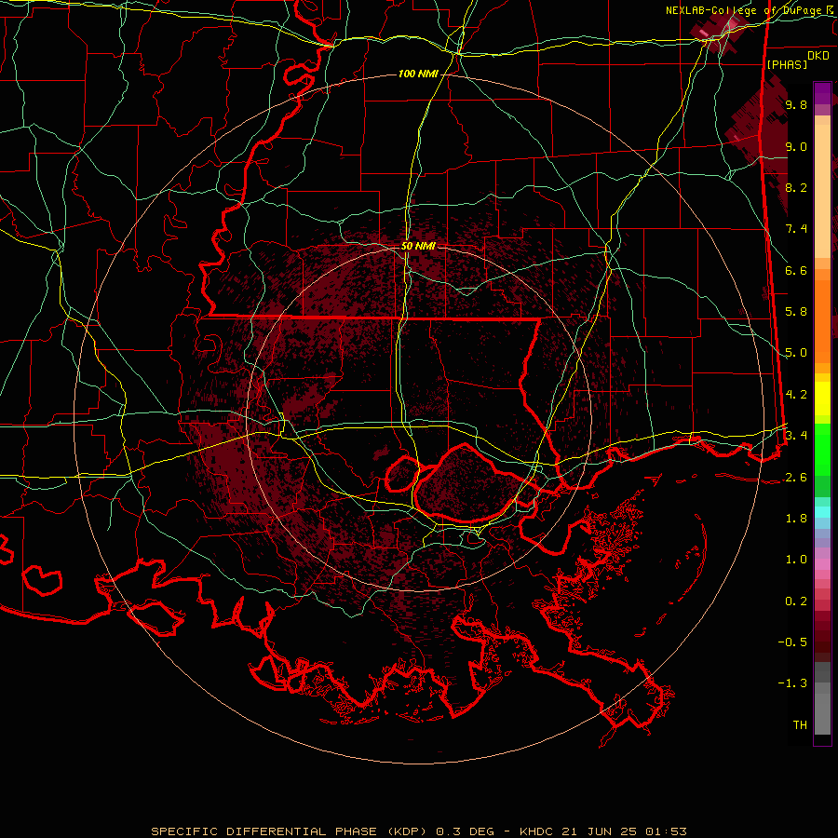
Task: Click the -1.3 value on the scale
Action: [x=792, y=683]
